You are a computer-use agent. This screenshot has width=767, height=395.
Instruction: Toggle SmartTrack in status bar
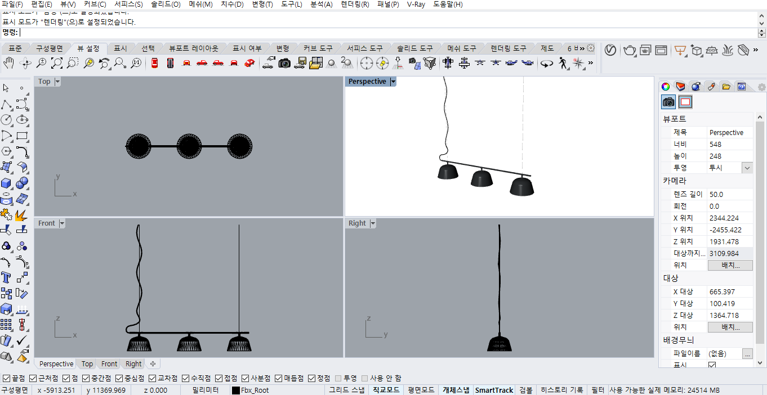[494, 390]
